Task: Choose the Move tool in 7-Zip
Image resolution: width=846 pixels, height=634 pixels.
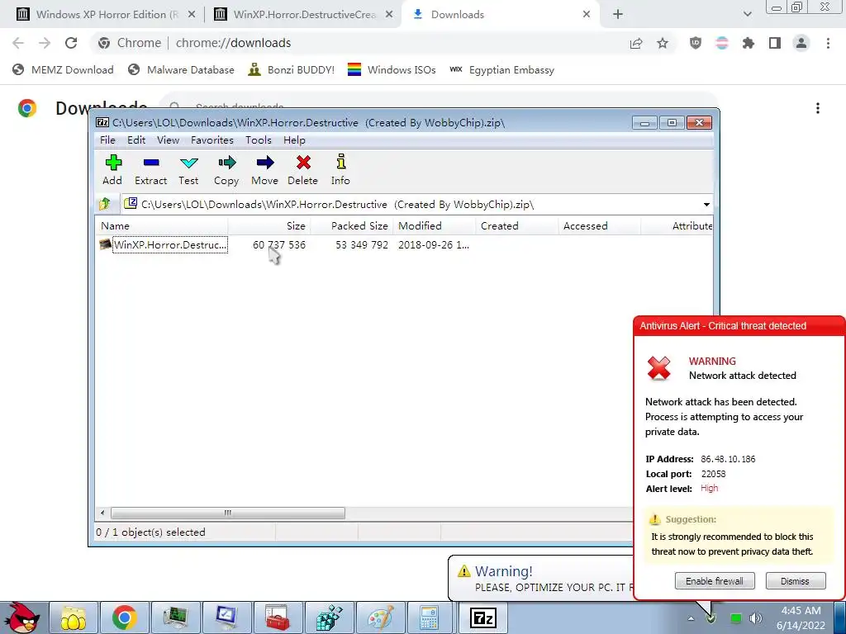Action: [264, 170]
